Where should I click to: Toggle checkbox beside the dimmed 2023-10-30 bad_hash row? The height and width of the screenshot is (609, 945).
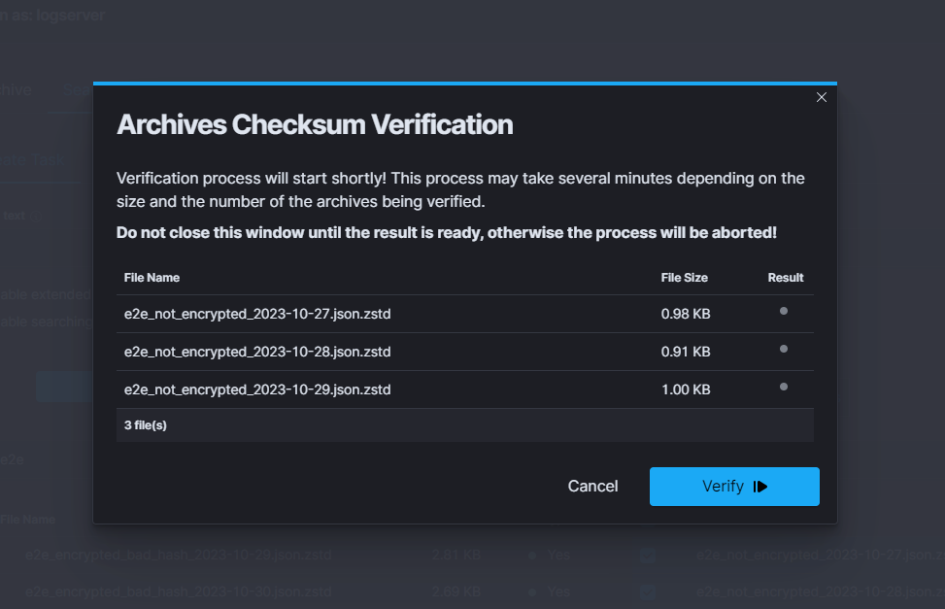coord(648,592)
